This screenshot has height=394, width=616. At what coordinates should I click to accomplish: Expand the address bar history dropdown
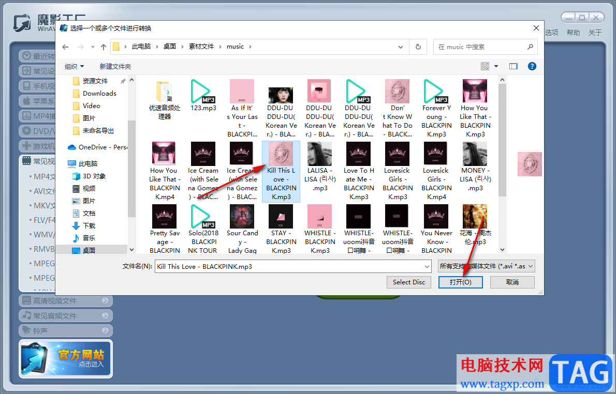coord(401,47)
